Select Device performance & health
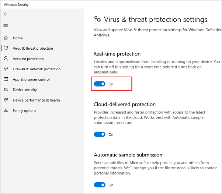 [x=36, y=100]
